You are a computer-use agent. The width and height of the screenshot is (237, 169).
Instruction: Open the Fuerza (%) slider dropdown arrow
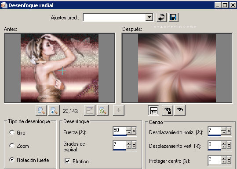click(134, 131)
